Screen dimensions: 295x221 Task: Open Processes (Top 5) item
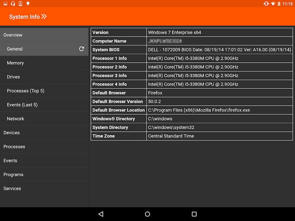pos(44,91)
